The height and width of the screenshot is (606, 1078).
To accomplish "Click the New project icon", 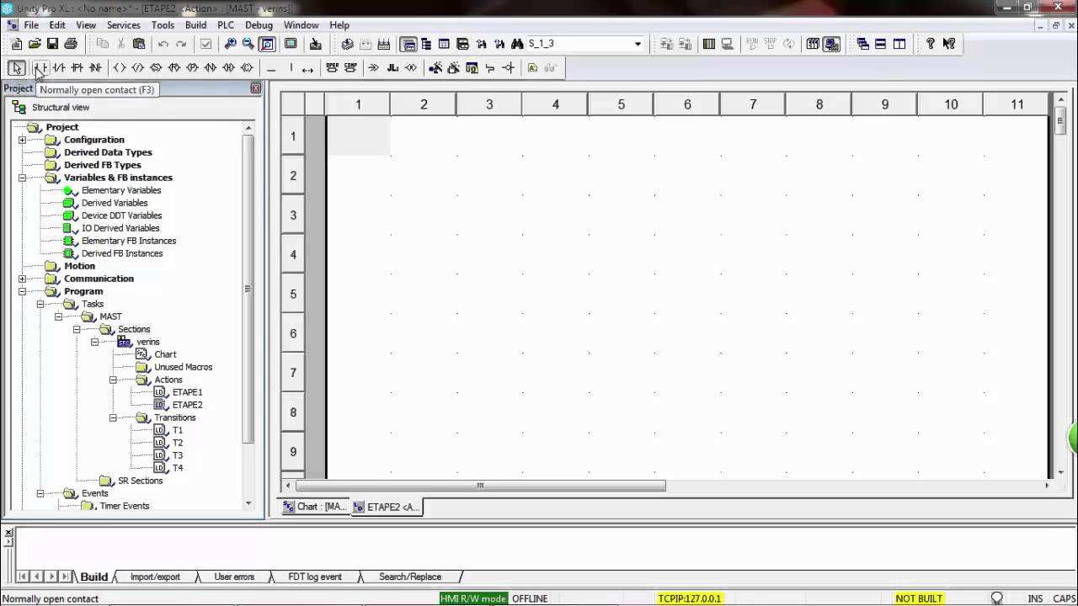I will coord(17,44).
